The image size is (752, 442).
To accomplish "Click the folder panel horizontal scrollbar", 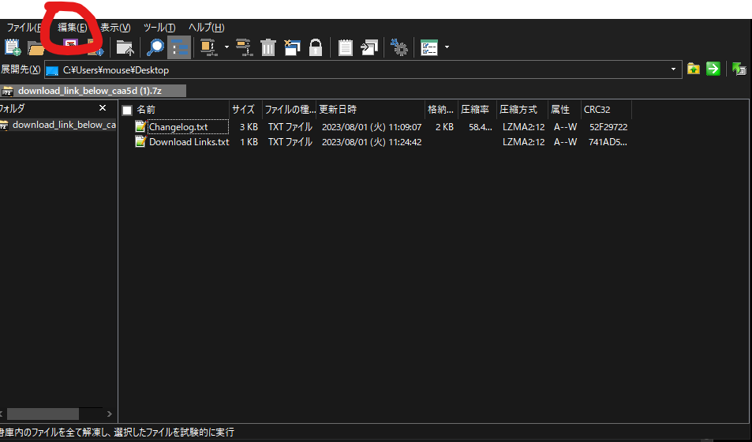I will pyautogui.click(x=43, y=414).
